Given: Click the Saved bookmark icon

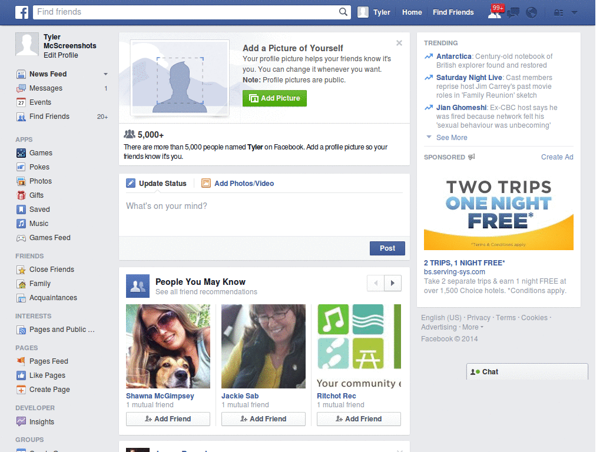Looking at the screenshot, I should pyautogui.click(x=21, y=210).
